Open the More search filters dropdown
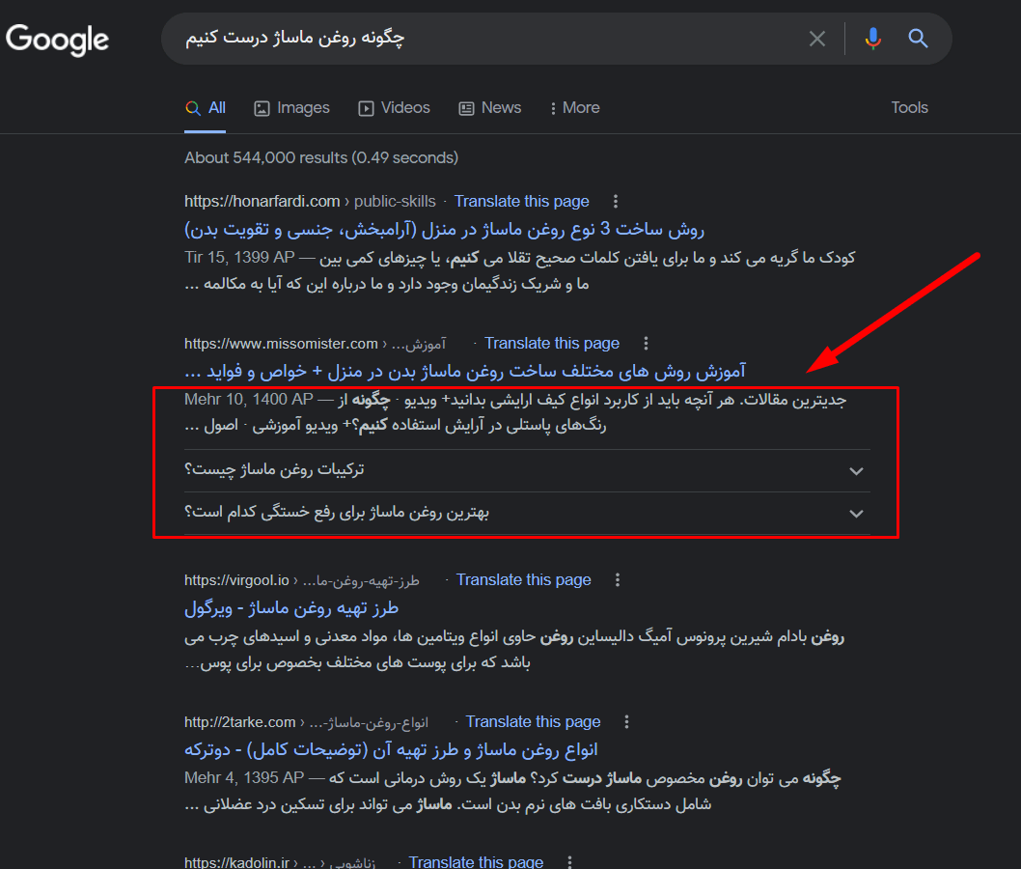Screen dimensions: 1021x869 click(574, 108)
